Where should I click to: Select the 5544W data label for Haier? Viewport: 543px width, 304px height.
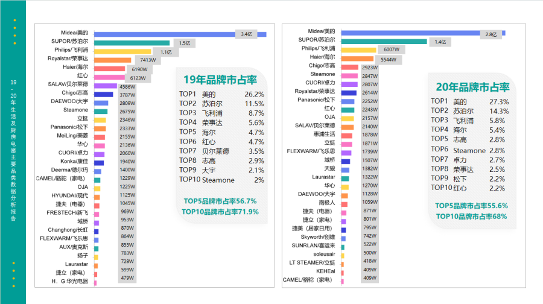(388, 59)
